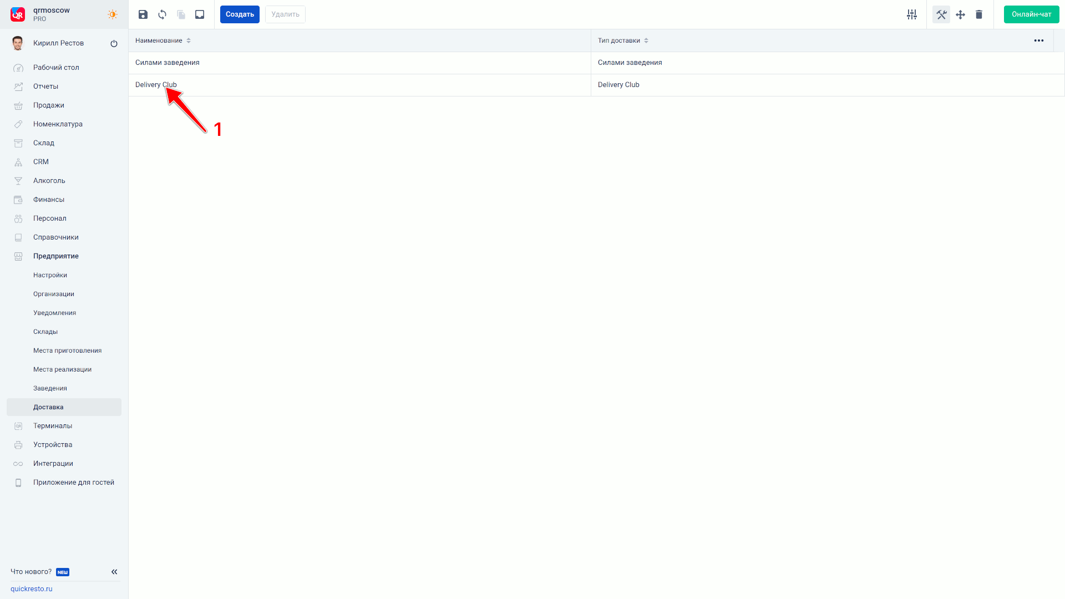Open the filter sliders icon
Image resolution: width=1065 pixels, height=599 pixels.
pos(912,14)
